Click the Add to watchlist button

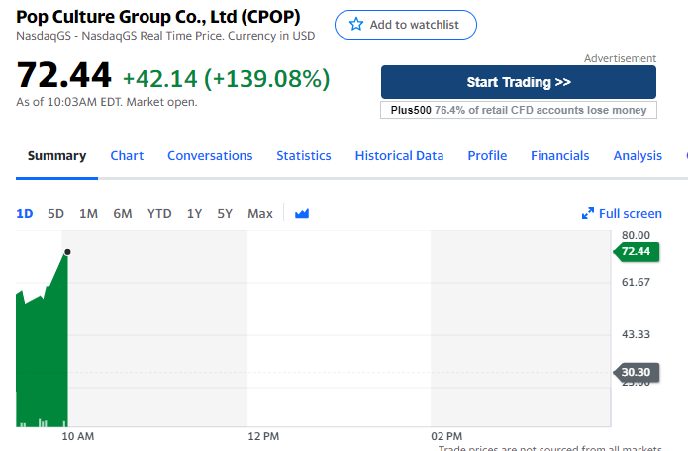click(406, 25)
